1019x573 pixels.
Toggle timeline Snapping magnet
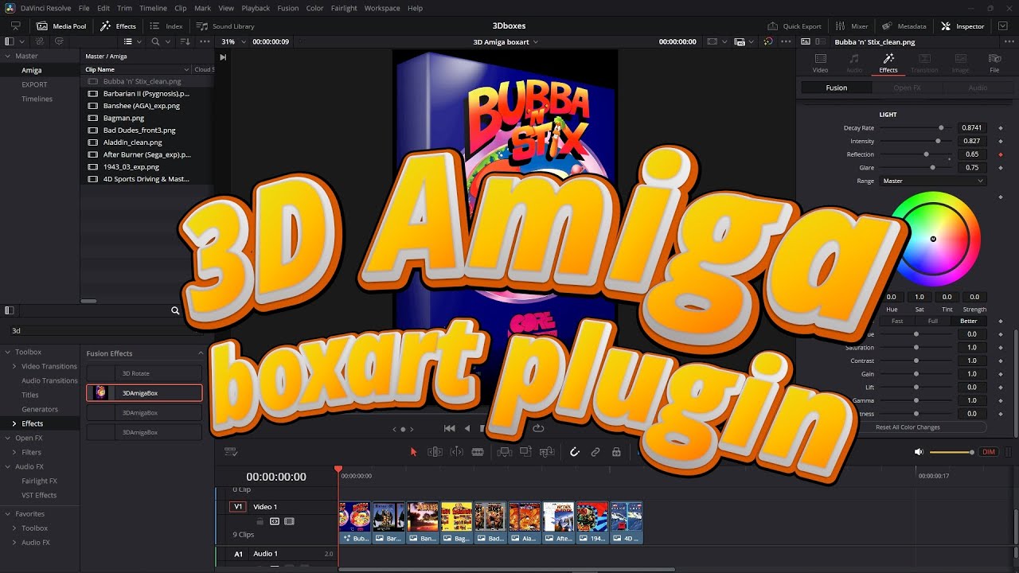[x=574, y=452]
